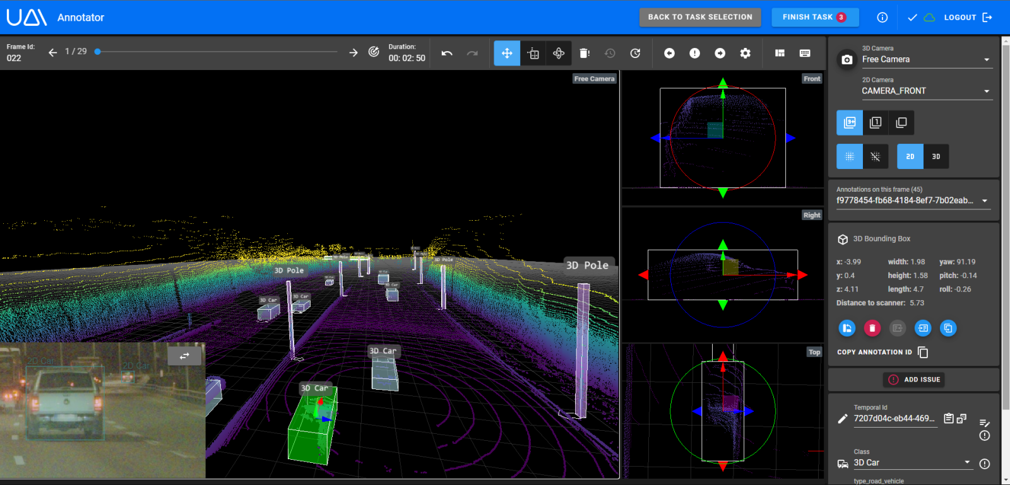Click the trash with exclamation icon
1010x485 pixels.
tap(585, 54)
